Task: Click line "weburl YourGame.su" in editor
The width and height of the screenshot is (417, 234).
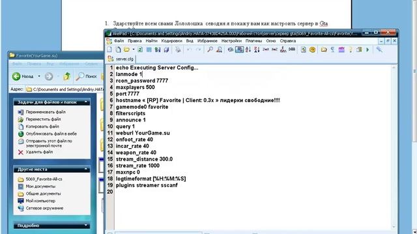Action: coord(143,133)
